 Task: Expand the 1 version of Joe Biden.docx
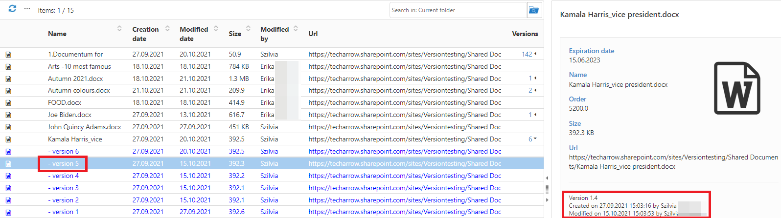[532, 115]
